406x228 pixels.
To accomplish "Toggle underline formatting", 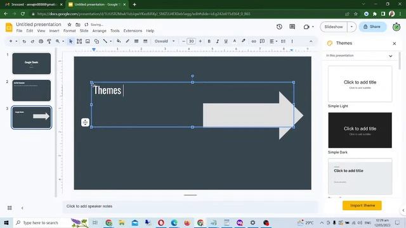I will (x=226, y=41).
